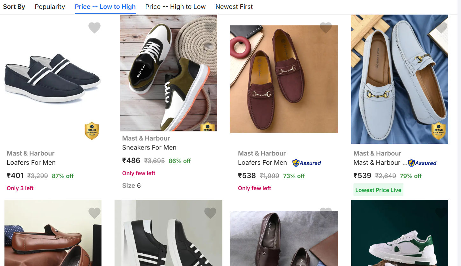Open white and green sneakers image

(x=400, y=233)
